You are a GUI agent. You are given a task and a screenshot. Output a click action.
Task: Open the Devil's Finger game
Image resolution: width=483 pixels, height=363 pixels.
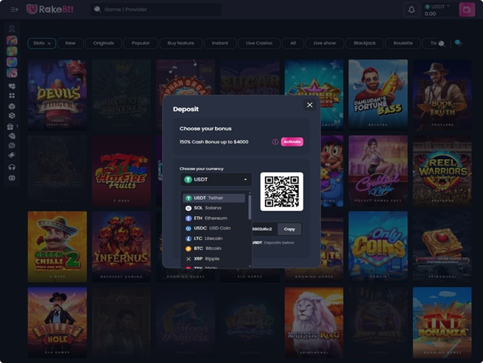pyautogui.click(x=58, y=94)
